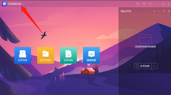Click the pin window on top icon
Viewport: 171px width, 95px height.
(150, 4)
